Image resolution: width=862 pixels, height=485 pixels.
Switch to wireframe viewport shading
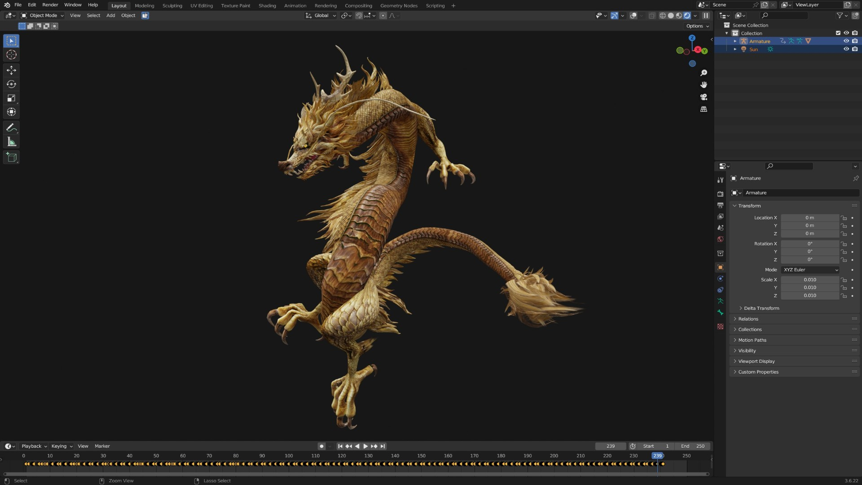662,15
